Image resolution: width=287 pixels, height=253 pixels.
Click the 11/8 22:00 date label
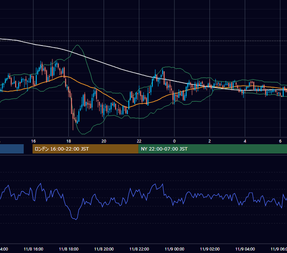139,249
